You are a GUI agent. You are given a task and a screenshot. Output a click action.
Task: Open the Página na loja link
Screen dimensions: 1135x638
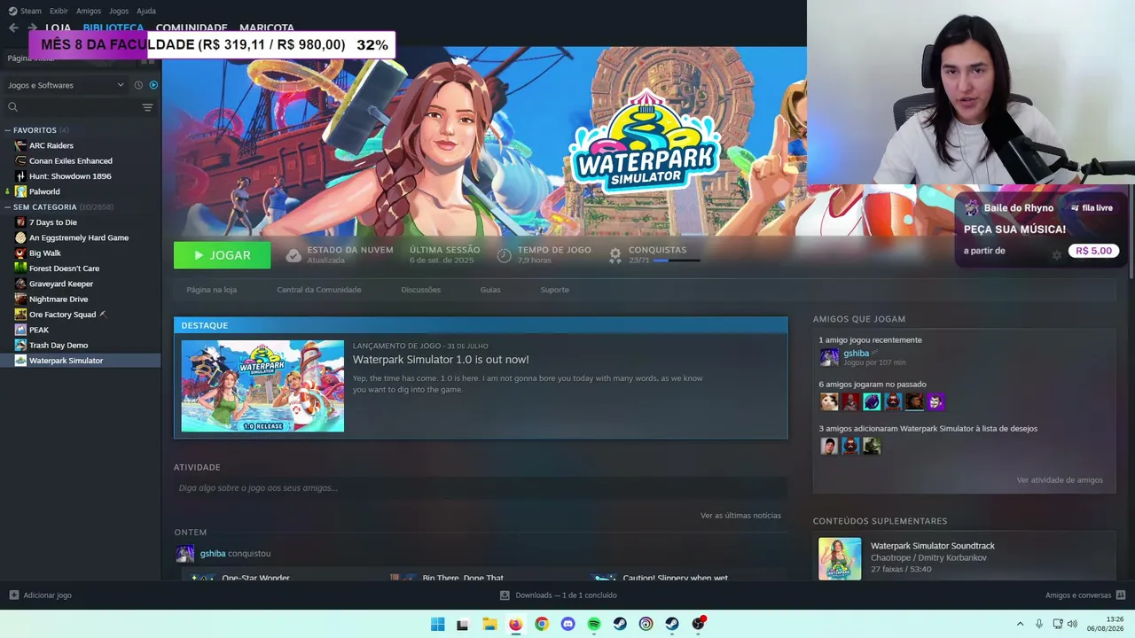(212, 290)
